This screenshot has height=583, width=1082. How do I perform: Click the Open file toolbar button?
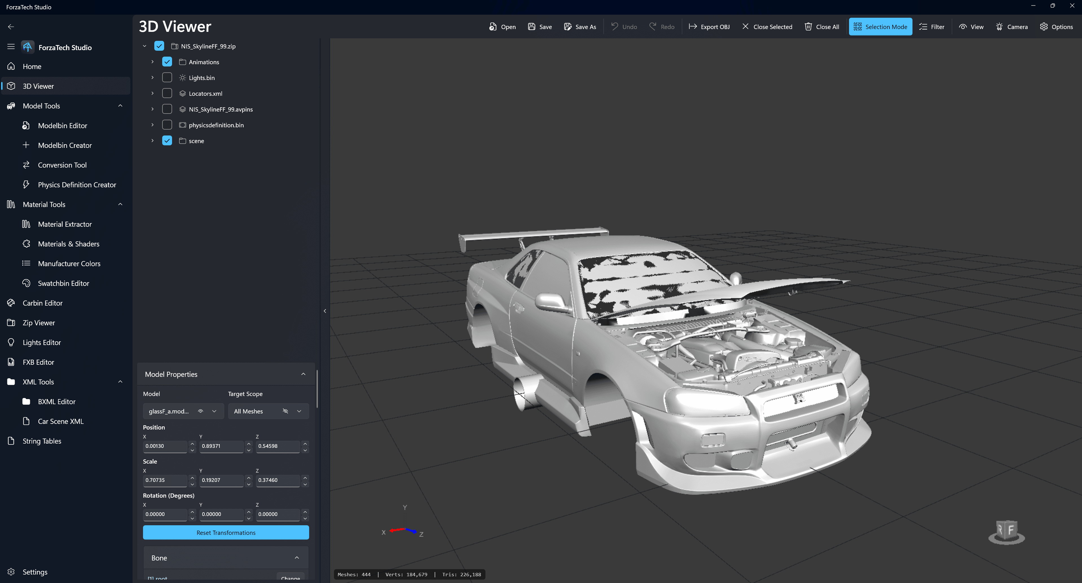tap(502, 27)
